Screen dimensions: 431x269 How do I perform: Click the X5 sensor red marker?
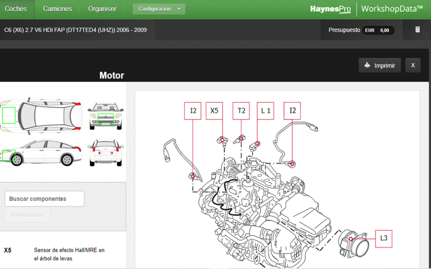[222, 140]
